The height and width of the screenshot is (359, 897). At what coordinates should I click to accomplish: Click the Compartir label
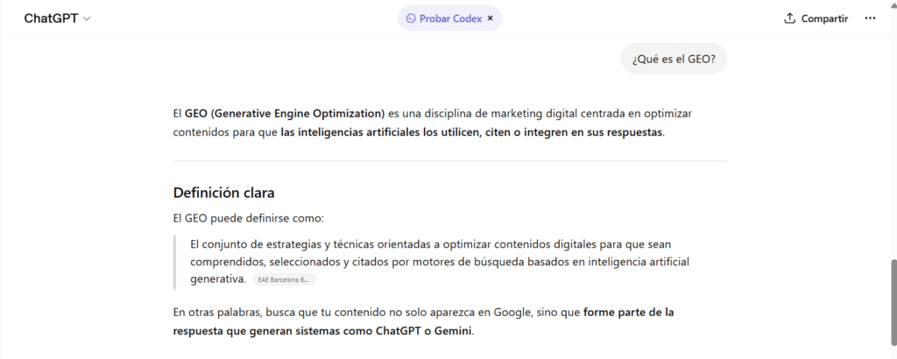coord(824,18)
